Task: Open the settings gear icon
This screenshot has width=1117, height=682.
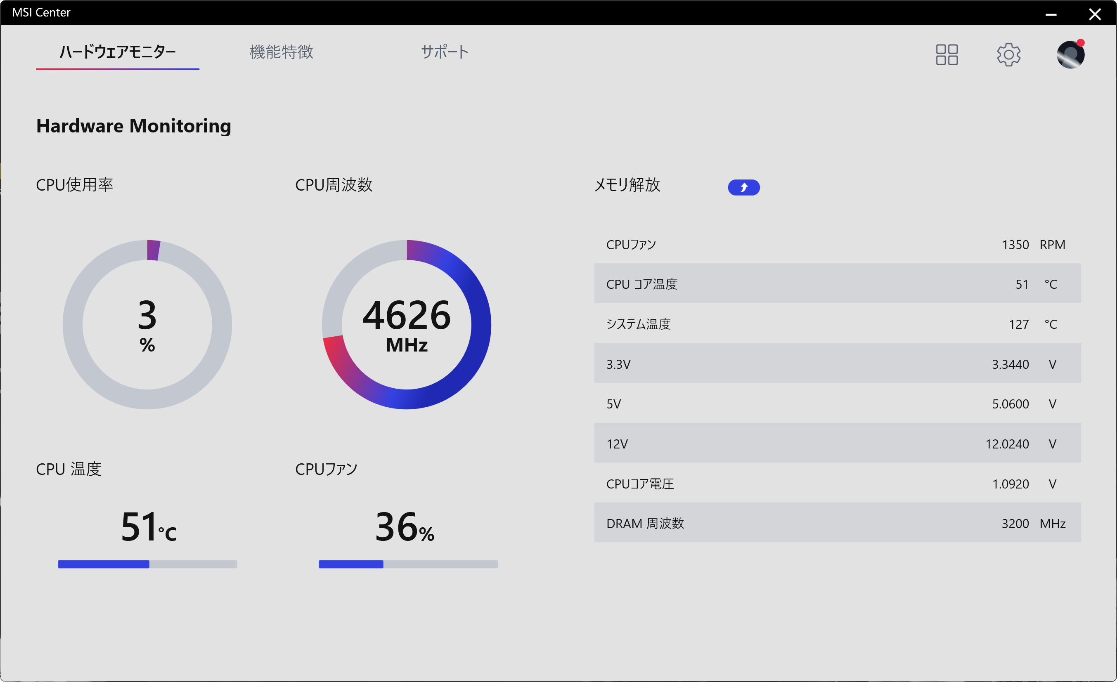Action: click(1008, 55)
